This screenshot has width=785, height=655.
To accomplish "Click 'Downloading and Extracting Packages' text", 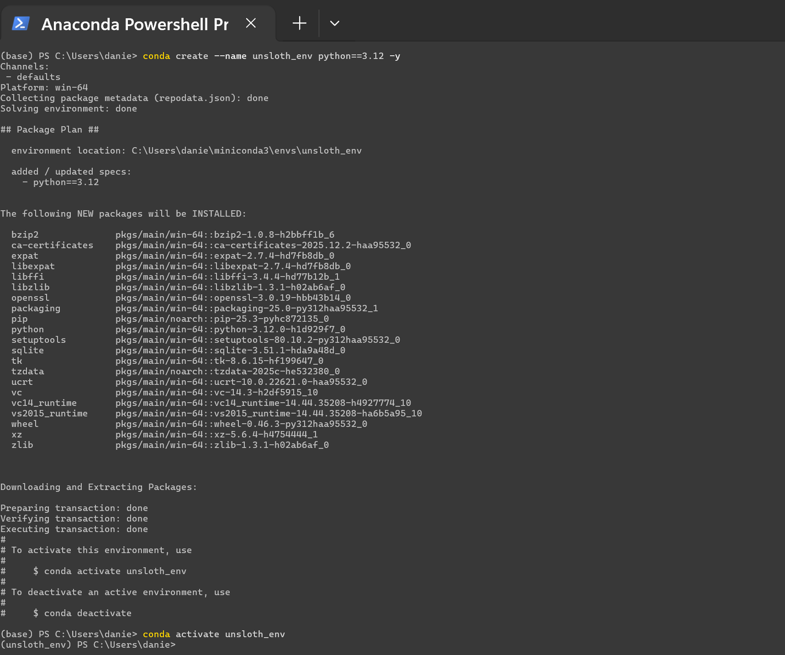I will coord(98,487).
